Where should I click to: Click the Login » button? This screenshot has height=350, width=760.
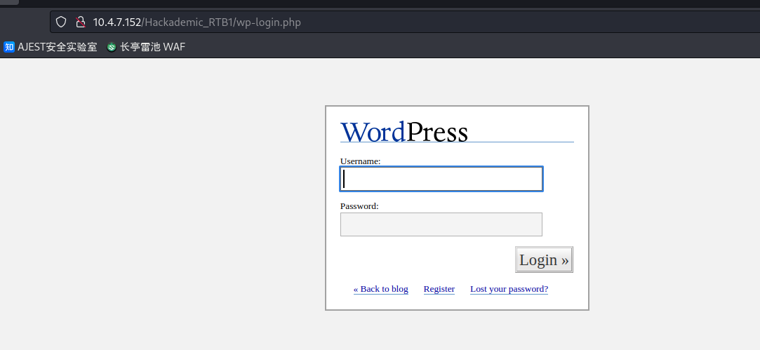click(x=544, y=260)
